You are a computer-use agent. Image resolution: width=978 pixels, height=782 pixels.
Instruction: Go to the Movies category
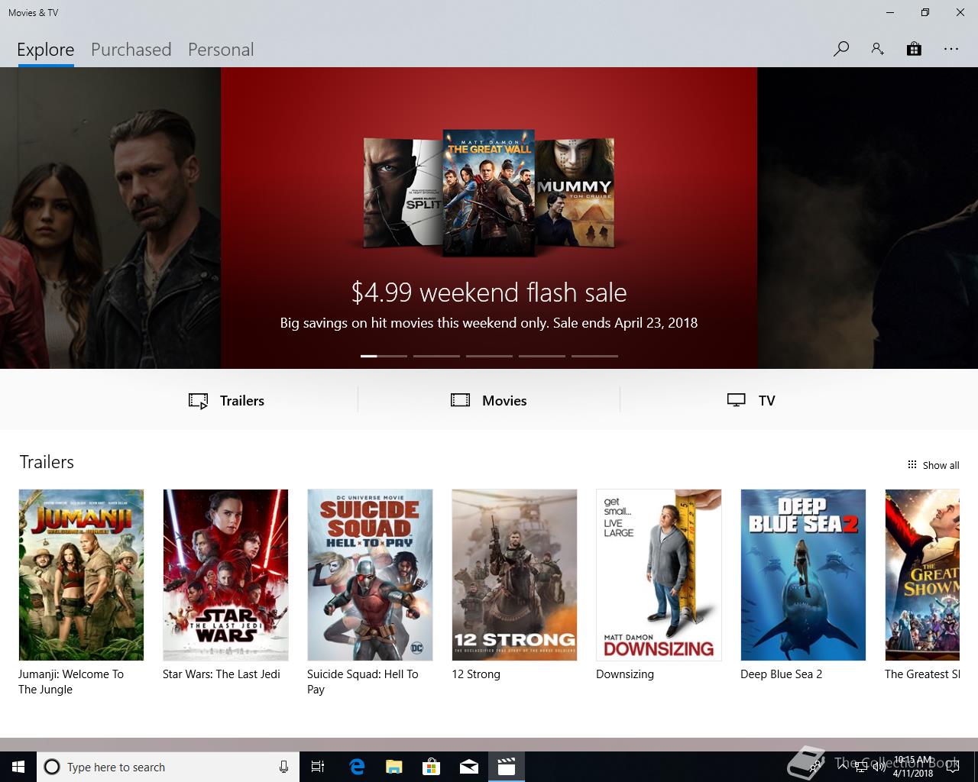489,400
